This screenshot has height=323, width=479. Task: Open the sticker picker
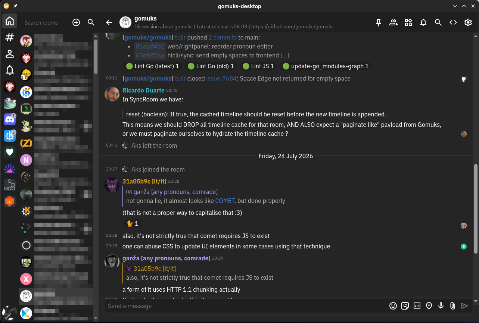405,306
